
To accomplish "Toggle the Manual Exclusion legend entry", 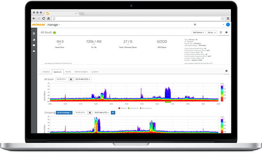I will [x=146, y=108].
